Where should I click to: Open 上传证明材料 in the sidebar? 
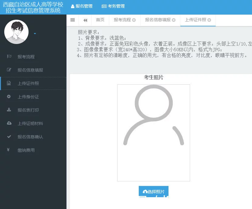point(30,123)
